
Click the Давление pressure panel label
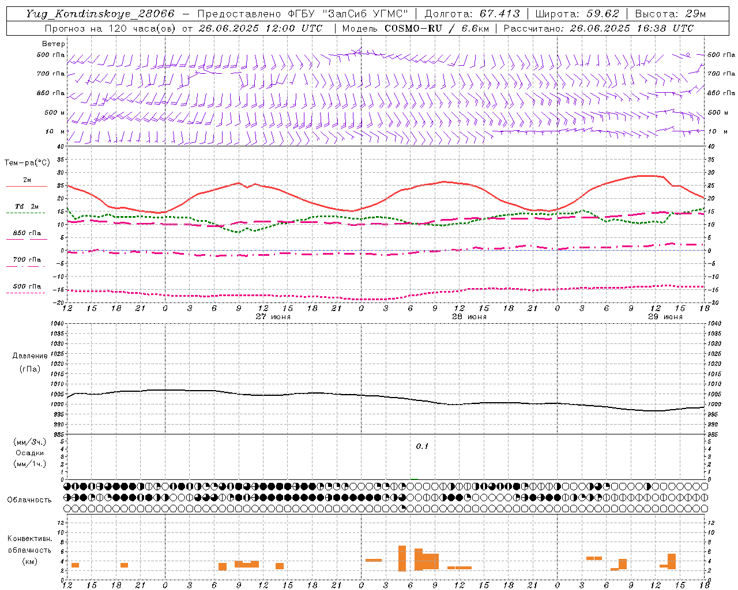[30, 356]
